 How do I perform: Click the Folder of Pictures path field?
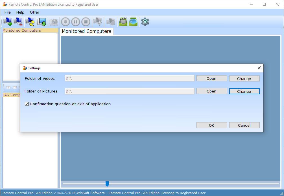click(130, 91)
